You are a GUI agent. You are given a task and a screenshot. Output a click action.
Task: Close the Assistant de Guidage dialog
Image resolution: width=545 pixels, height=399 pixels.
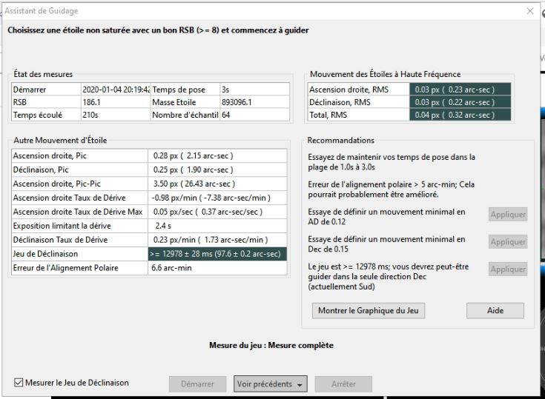click(529, 11)
